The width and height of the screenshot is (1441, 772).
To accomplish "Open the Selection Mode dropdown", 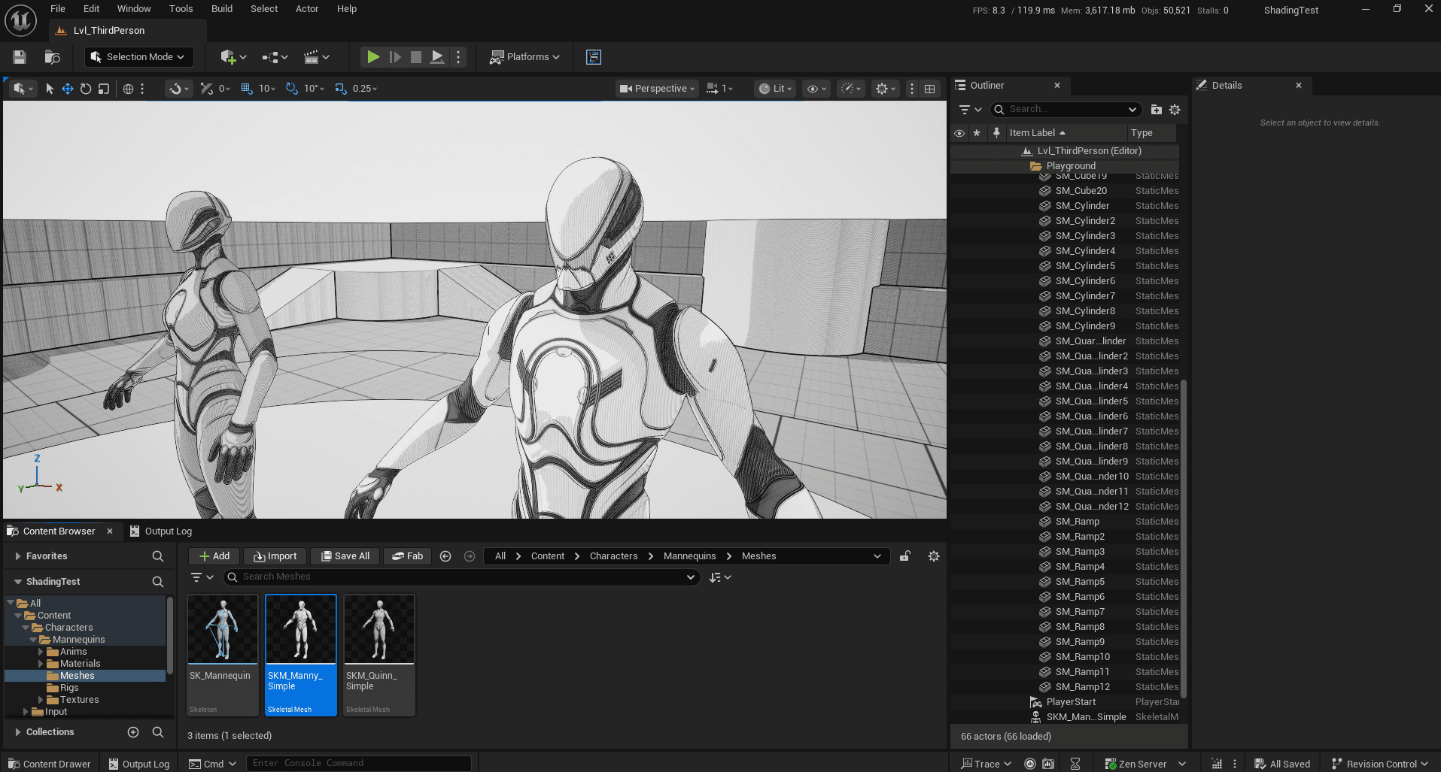I will [x=138, y=57].
